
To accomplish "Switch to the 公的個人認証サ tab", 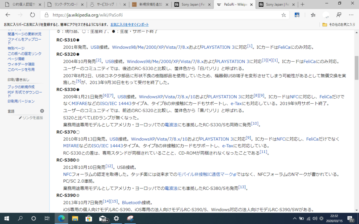I will pos(23,4).
